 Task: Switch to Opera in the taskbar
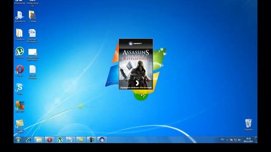click(x=50, y=140)
